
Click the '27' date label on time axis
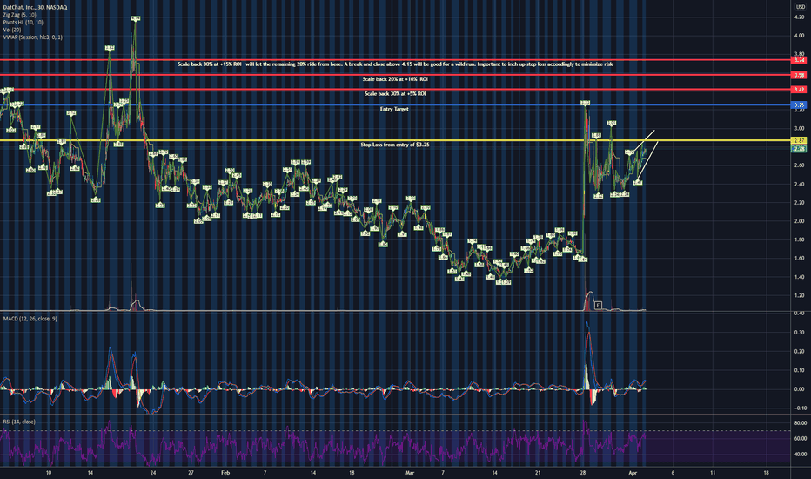[x=191, y=473]
